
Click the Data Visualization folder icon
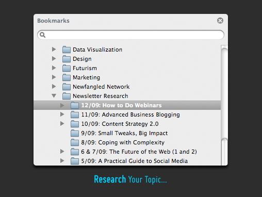pos(67,50)
